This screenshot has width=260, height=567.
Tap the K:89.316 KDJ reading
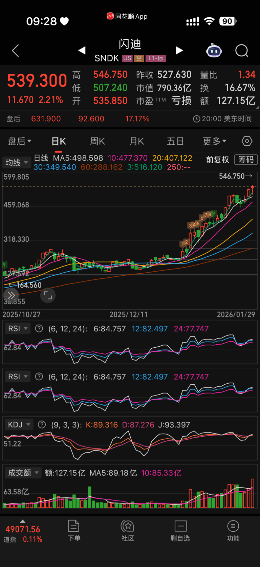pos(102,425)
